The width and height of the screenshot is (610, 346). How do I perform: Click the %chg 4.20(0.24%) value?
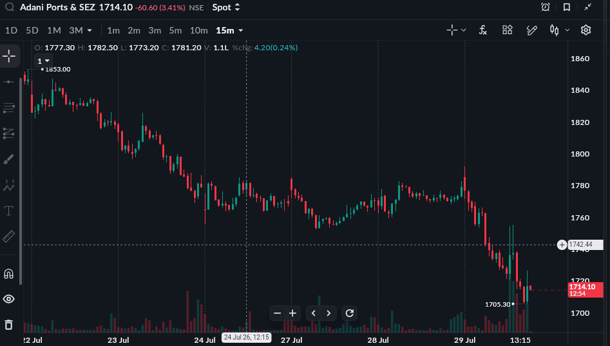(276, 48)
